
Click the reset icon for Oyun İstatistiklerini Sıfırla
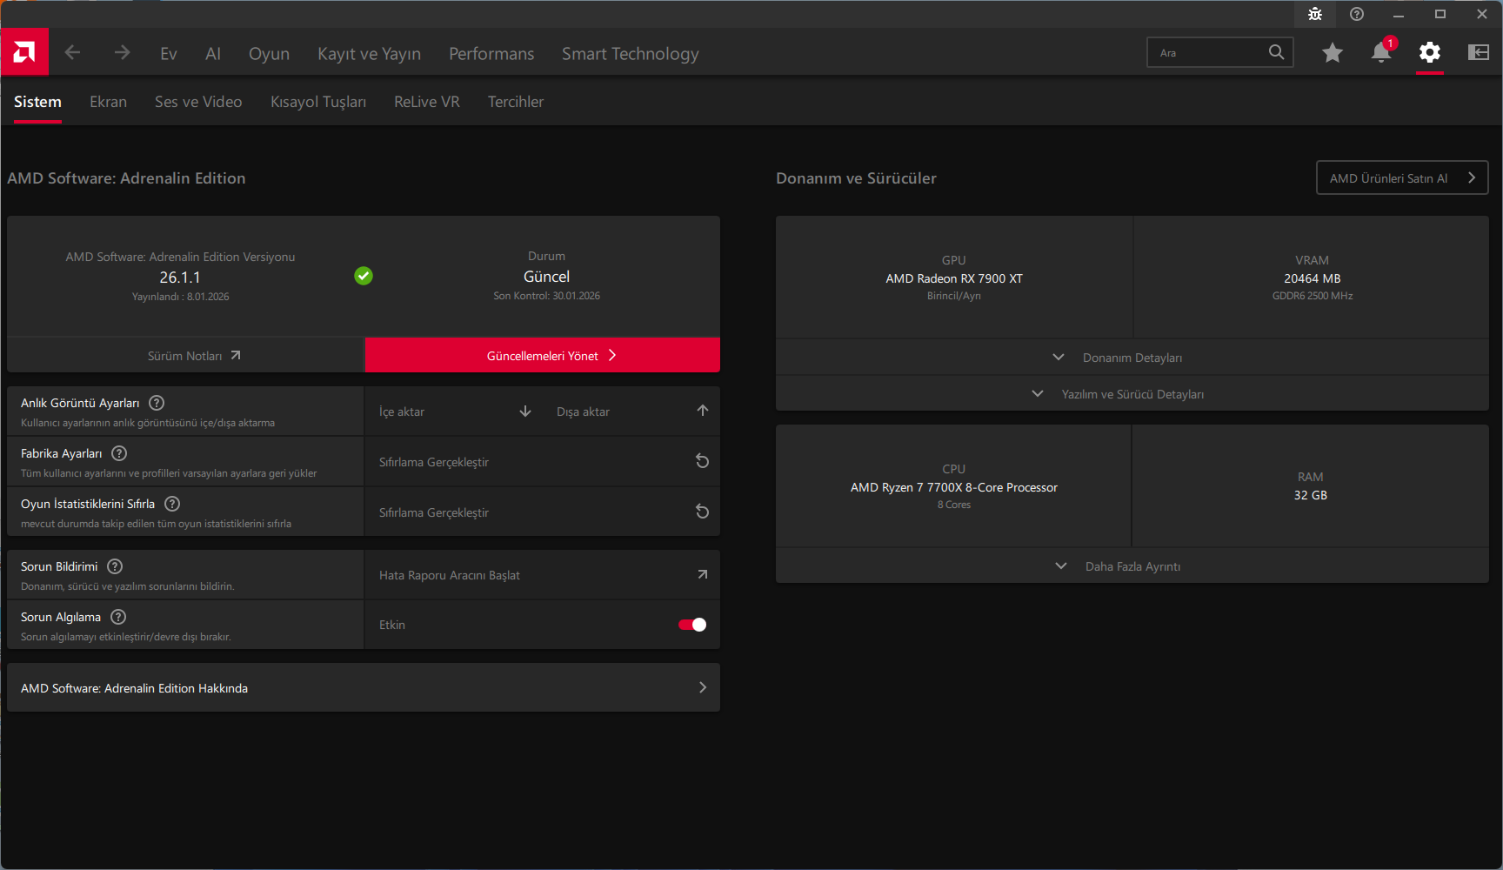tap(702, 512)
